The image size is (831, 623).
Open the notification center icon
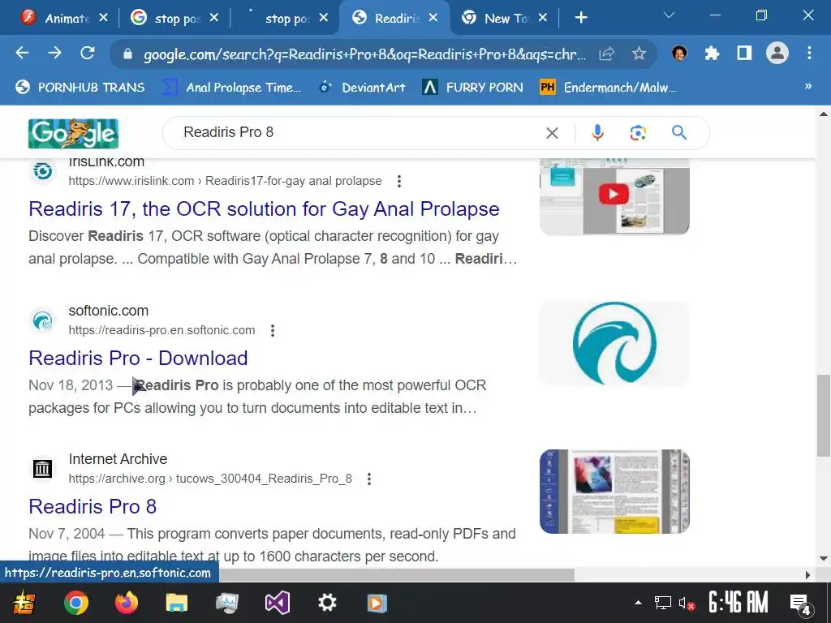[x=801, y=604]
